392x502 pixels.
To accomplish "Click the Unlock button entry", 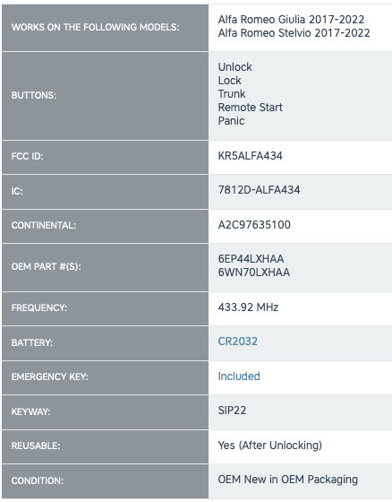I will pyautogui.click(x=234, y=67).
